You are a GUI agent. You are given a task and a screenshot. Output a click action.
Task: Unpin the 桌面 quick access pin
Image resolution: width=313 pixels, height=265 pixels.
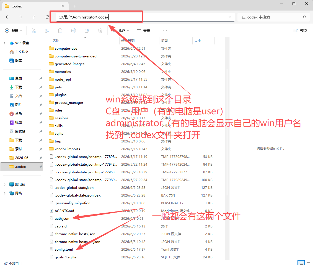click(41, 78)
